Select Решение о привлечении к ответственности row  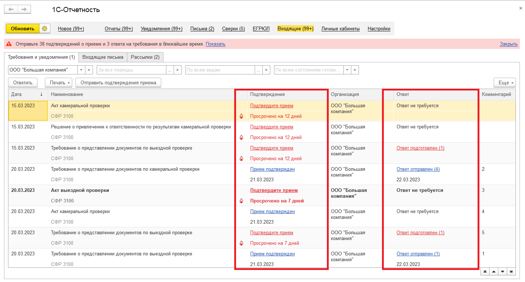[262, 132]
